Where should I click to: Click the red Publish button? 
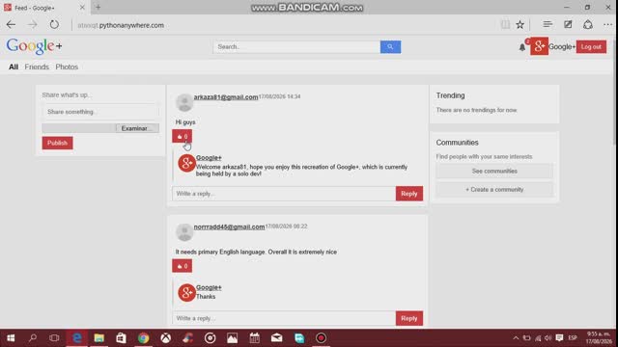pyautogui.click(x=58, y=143)
